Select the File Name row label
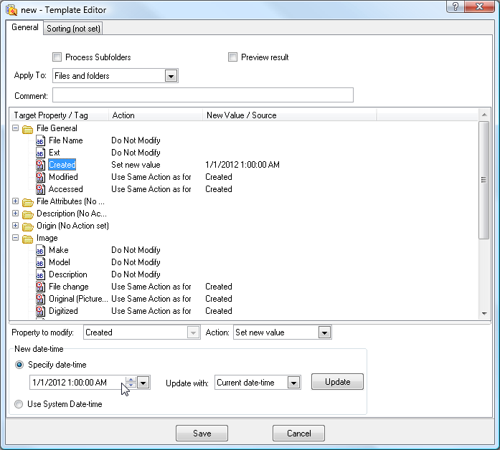The width and height of the screenshot is (500, 450). point(66,140)
